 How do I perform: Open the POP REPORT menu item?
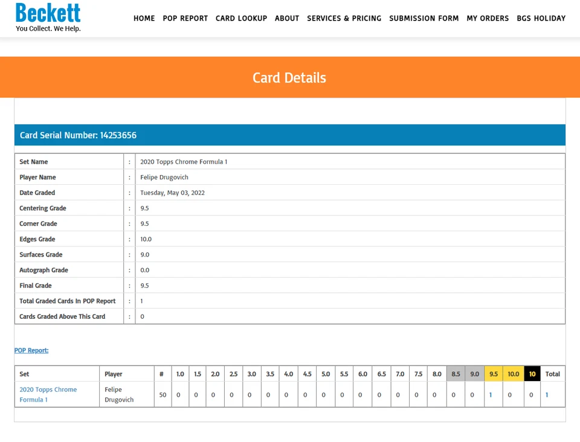tap(185, 19)
